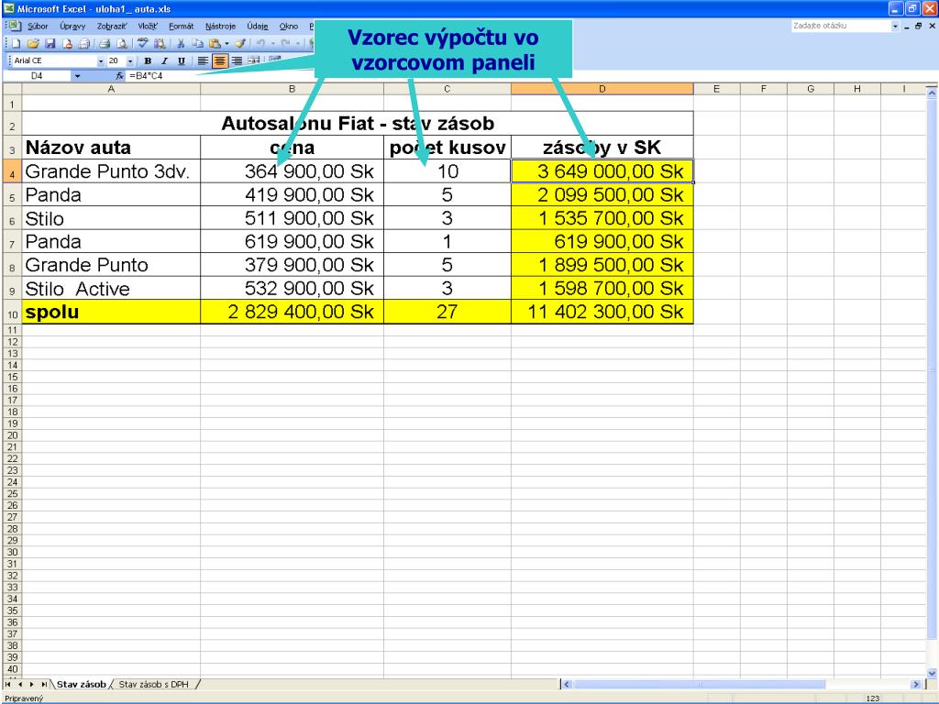This screenshot has height=704, width=939.
Task: Open Print Preview from the toolbar
Action: point(122,44)
